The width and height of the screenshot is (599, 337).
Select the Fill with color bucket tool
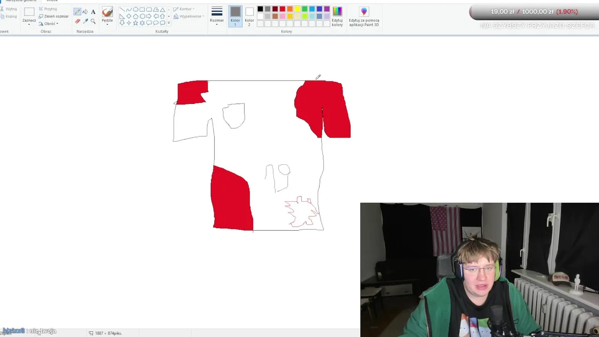click(85, 12)
